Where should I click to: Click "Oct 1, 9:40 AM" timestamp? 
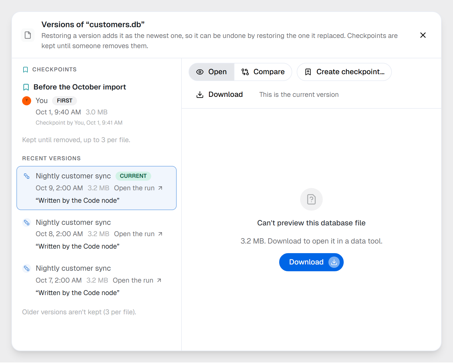coord(58,112)
